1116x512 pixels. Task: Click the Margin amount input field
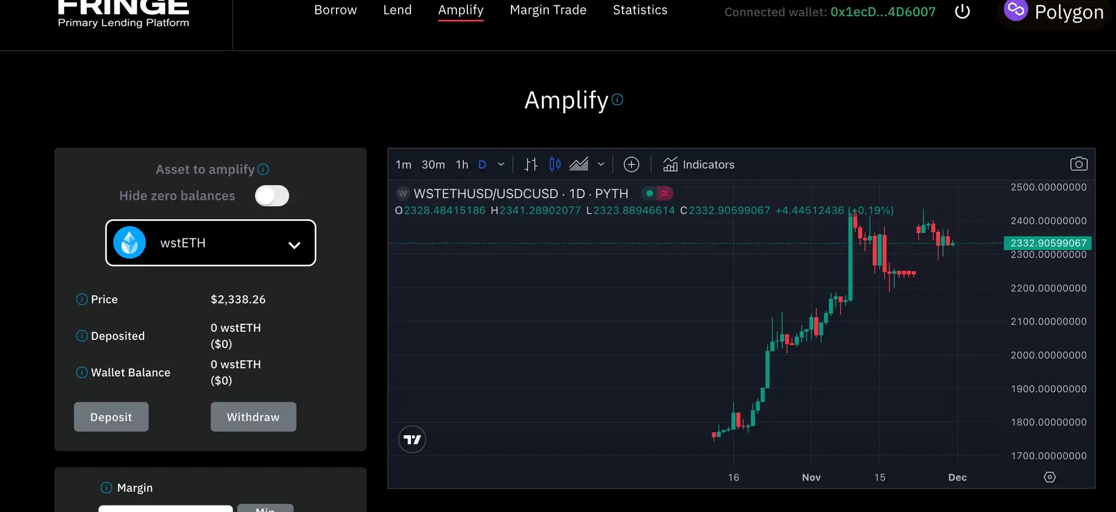(166, 508)
